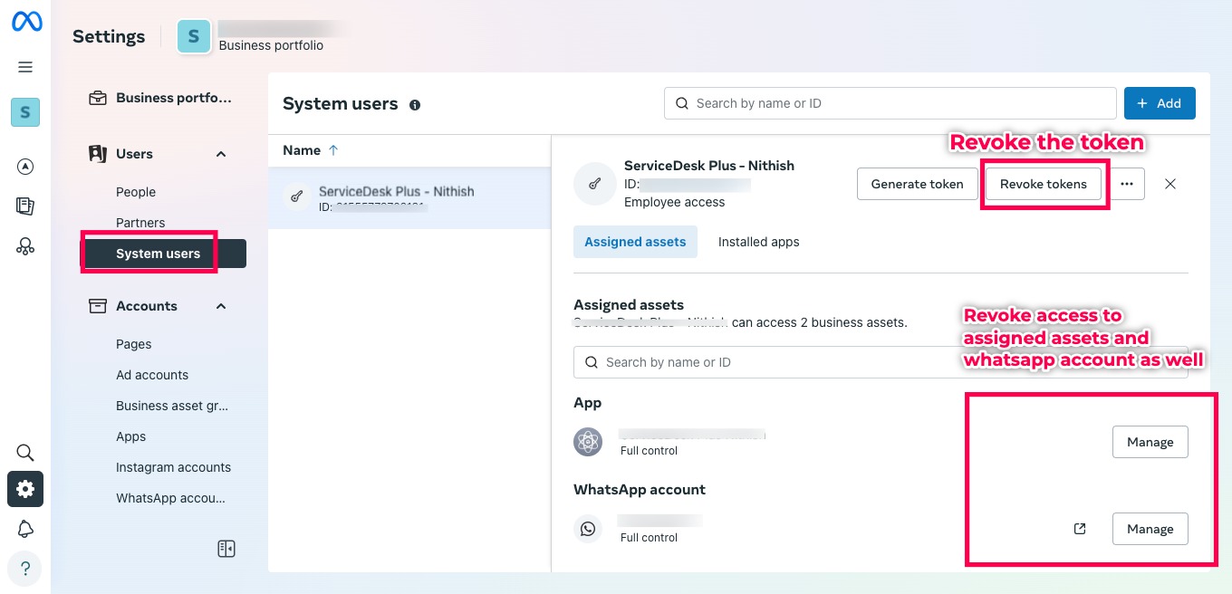
Task: Open the Help question mark icon
Action: (x=25, y=569)
